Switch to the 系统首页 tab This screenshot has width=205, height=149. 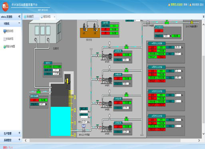[x=29, y=17]
